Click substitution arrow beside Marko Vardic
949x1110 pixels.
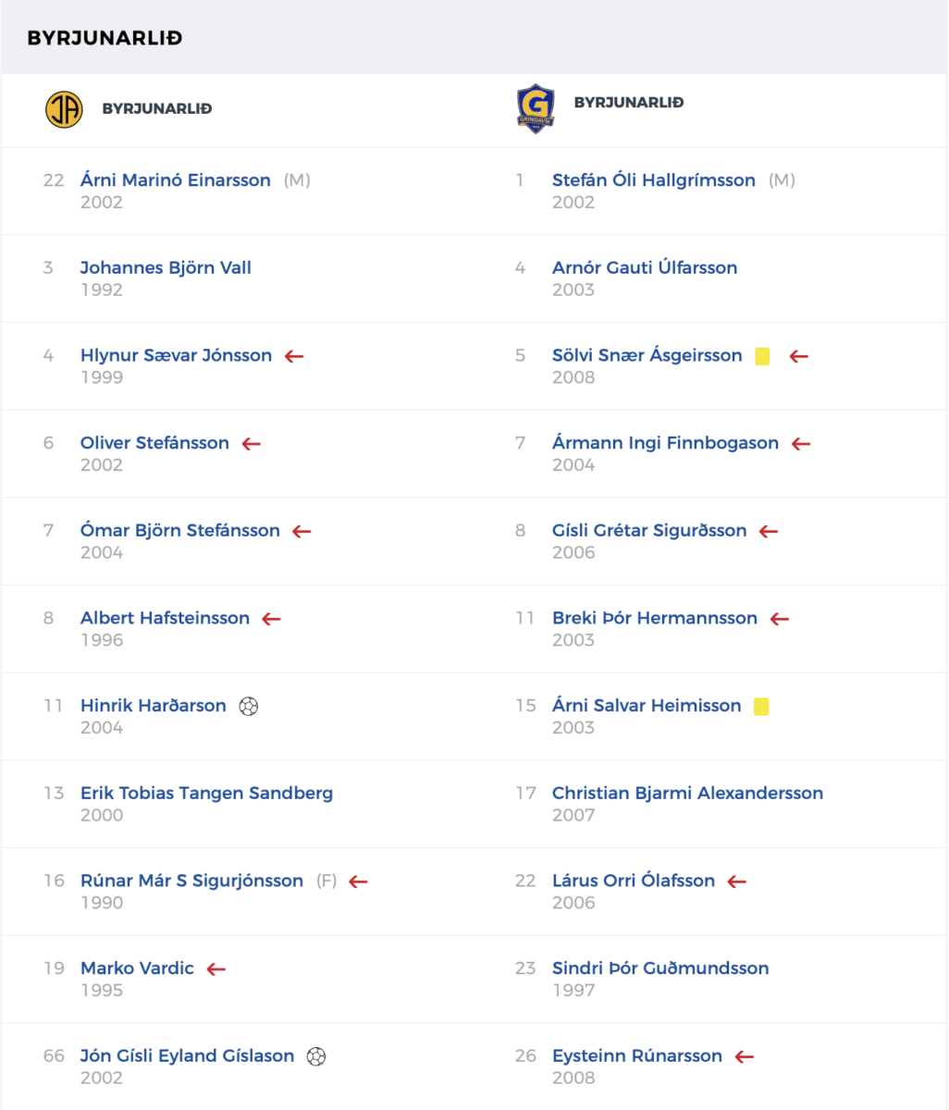coord(216,969)
